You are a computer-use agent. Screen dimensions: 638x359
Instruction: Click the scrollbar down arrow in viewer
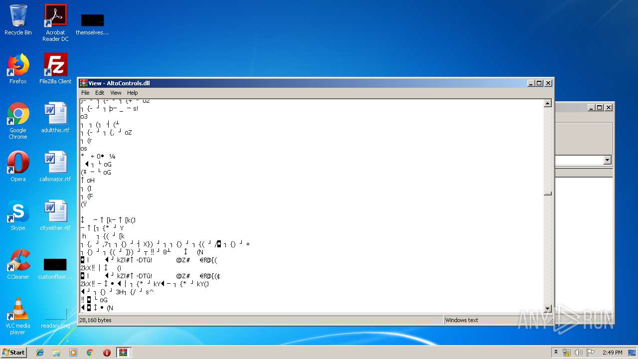[x=547, y=309]
